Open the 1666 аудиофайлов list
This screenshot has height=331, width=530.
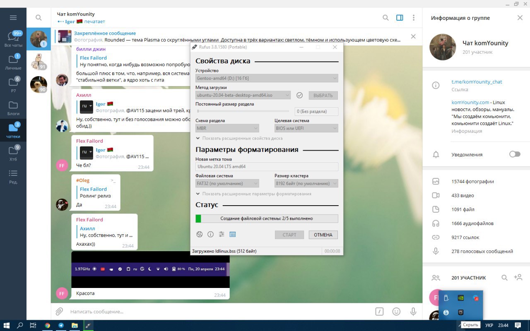pos(476,223)
